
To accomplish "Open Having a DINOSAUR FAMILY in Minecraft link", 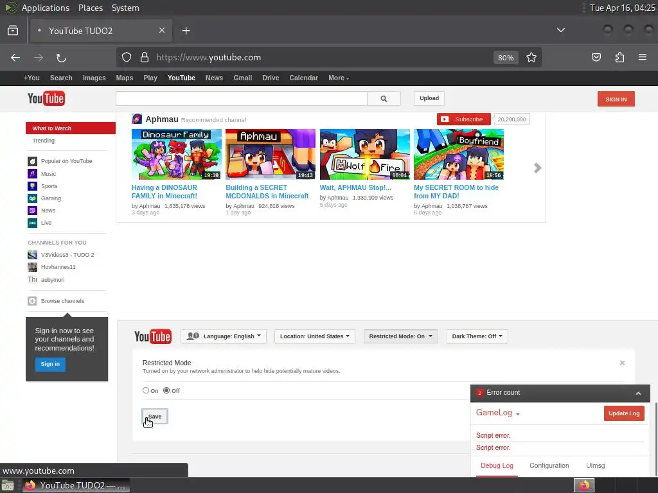I will (x=164, y=192).
